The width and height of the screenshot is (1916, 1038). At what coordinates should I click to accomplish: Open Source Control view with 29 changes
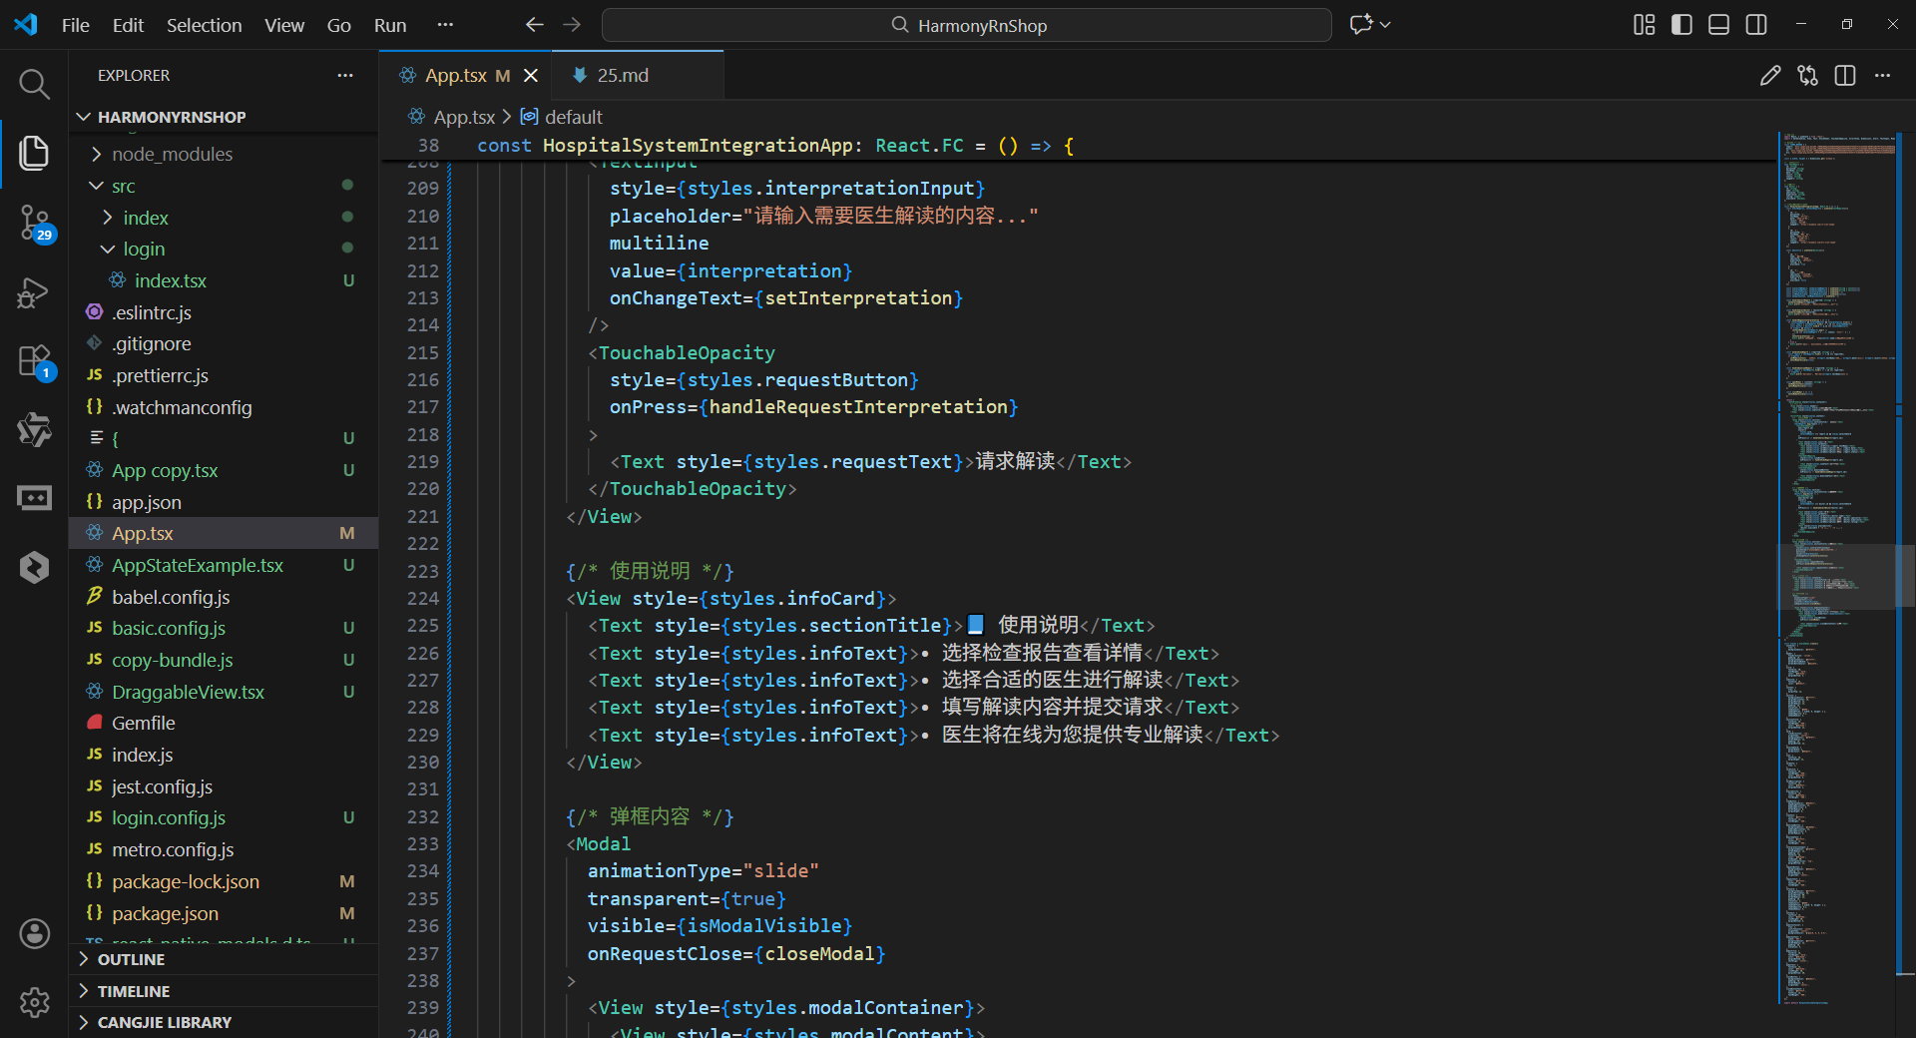(x=36, y=223)
